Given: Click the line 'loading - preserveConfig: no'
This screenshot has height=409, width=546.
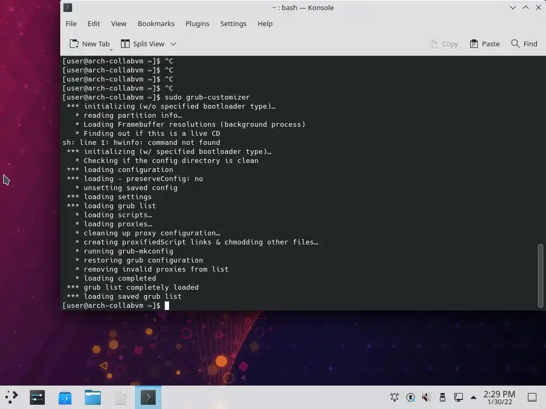Looking at the screenshot, I should coord(143,179).
